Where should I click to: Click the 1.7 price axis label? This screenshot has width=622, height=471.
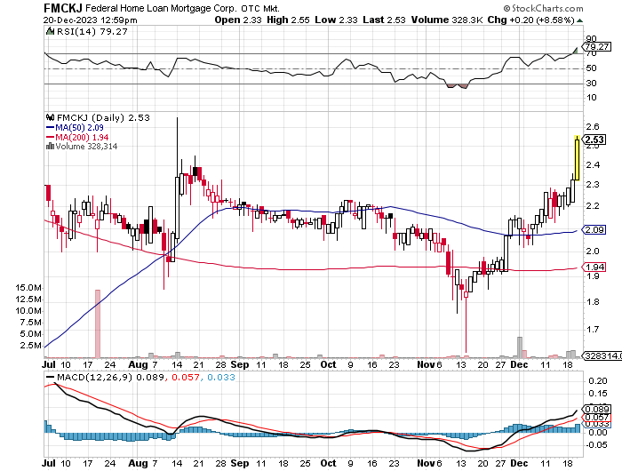point(593,330)
